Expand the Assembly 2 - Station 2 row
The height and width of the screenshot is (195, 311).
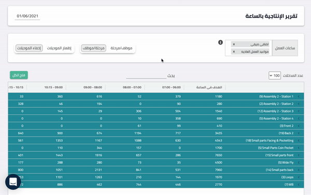point(299,104)
